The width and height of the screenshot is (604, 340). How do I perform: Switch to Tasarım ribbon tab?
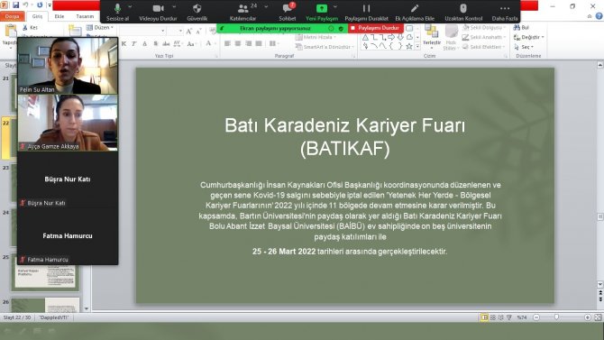pyautogui.click(x=85, y=16)
